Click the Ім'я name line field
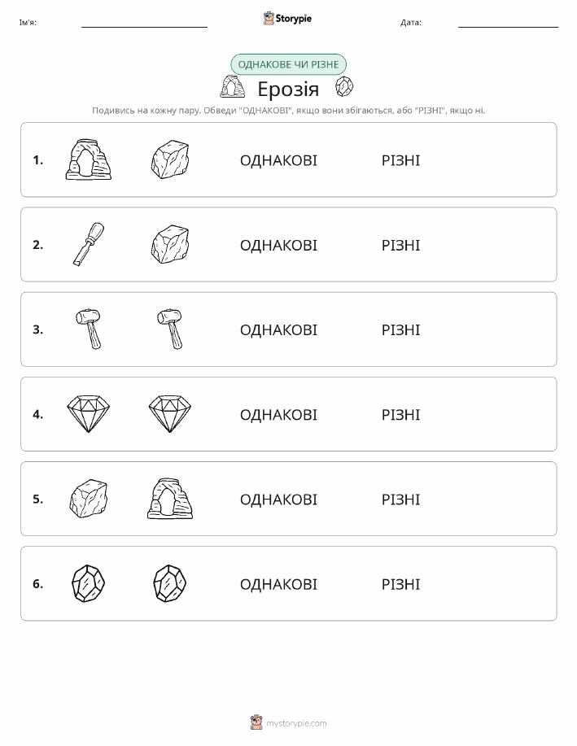The height and width of the screenshot is (746, 577). point(144,22)
